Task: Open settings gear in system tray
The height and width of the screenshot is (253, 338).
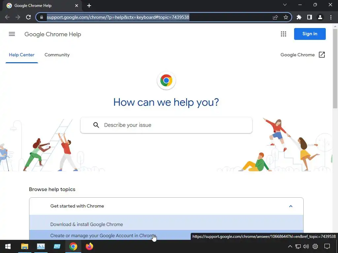Action: 315,246
